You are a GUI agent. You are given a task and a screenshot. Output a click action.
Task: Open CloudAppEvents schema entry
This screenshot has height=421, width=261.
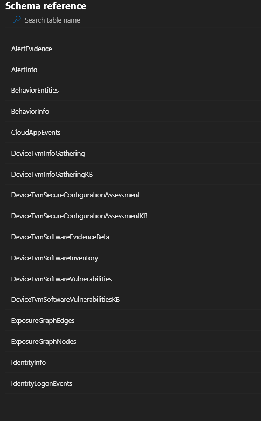click(x=133, y=132)
